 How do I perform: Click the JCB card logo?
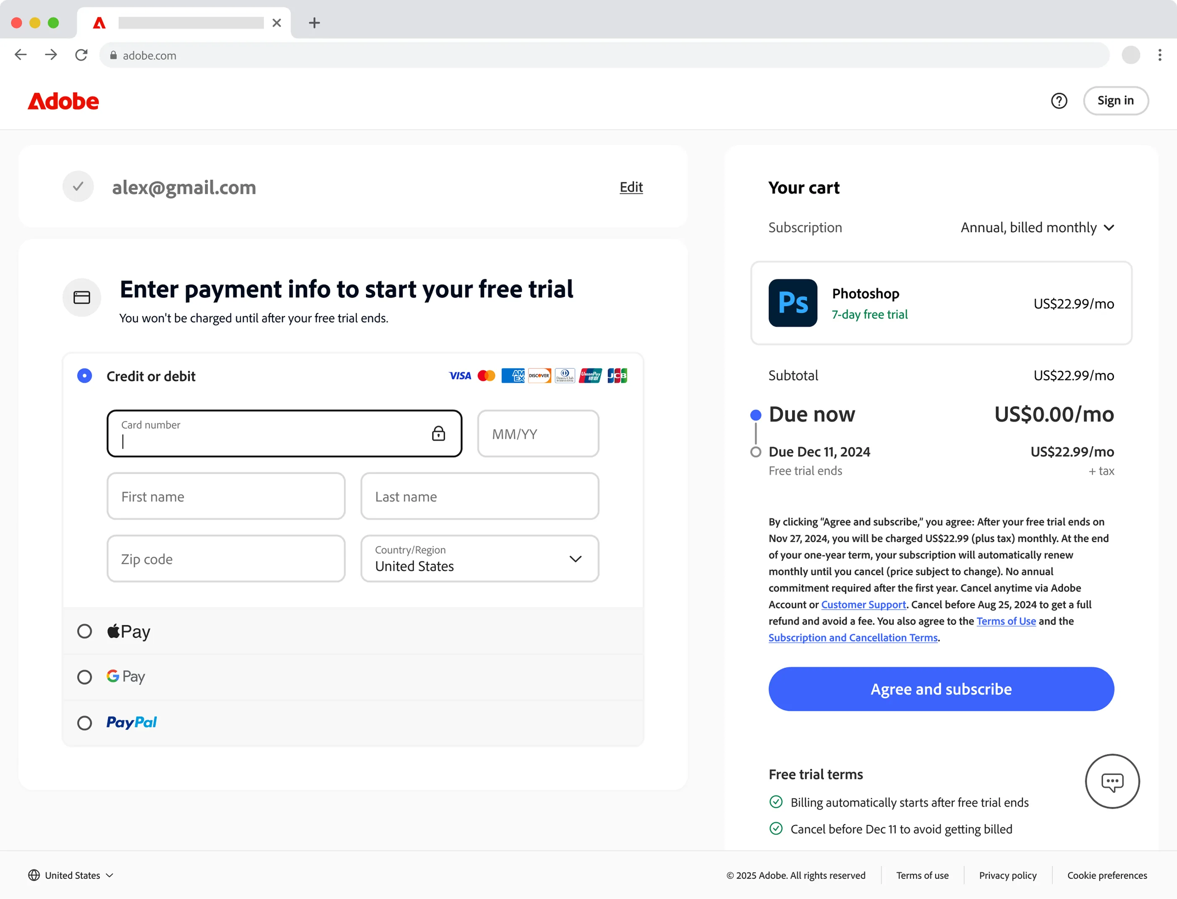(617, 376)
